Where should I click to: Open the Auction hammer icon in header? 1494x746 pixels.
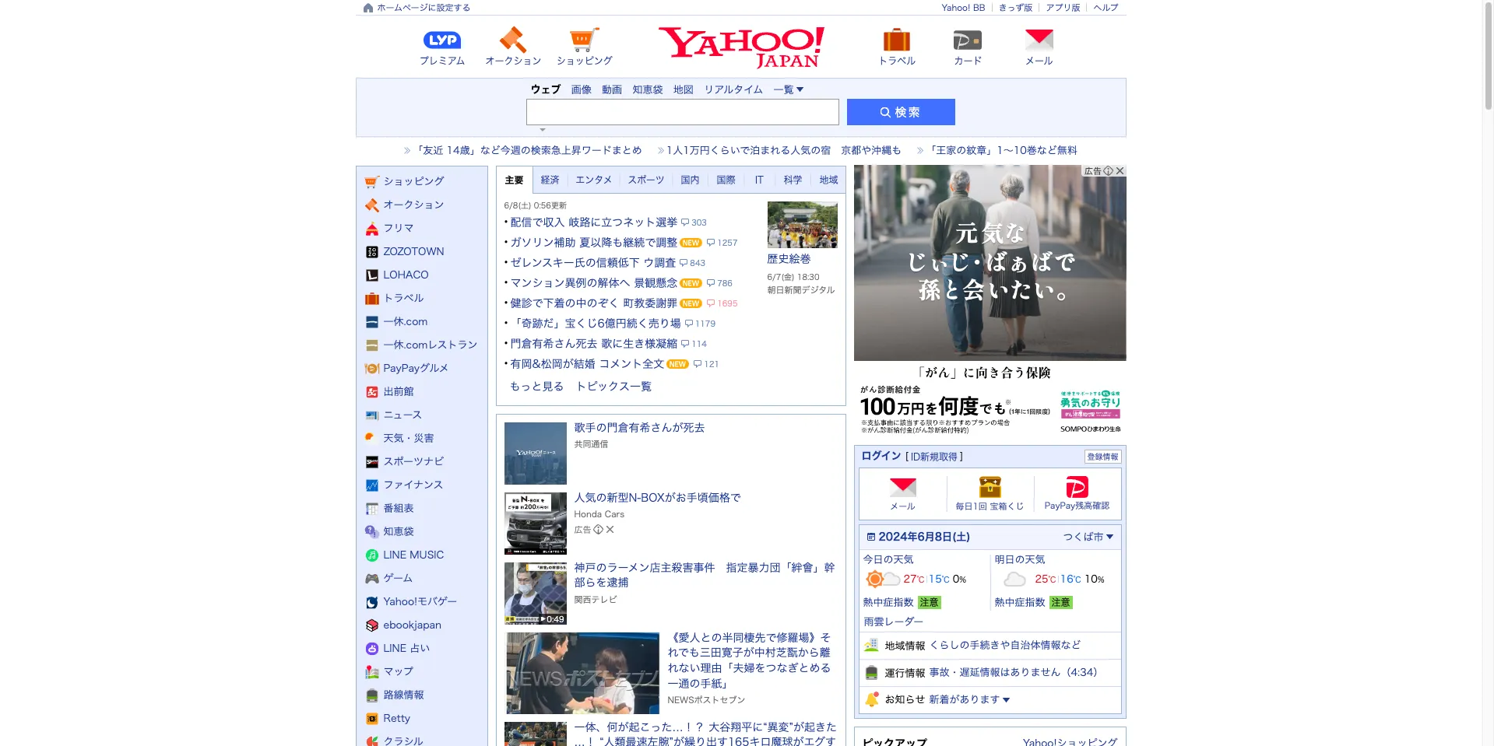512,40
